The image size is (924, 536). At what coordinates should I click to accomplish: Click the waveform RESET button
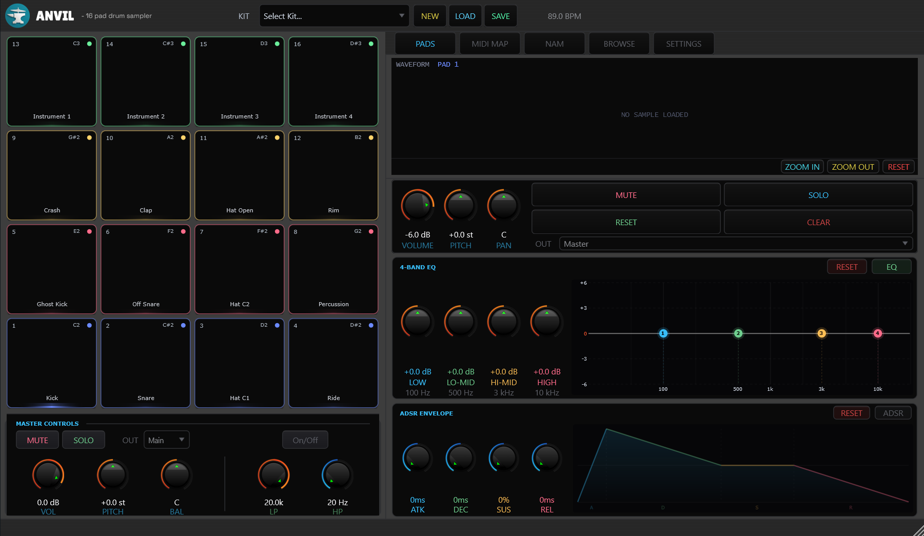click(x=898, y=167)
